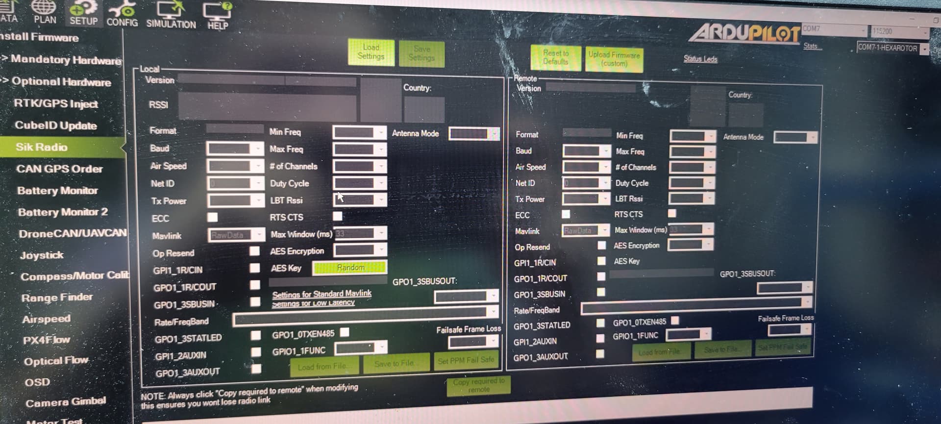Toggle remote RTS CTS checkbox
The width and height of the screenshot is (941, 424).
pyautogui.click(x=672, y=213)
